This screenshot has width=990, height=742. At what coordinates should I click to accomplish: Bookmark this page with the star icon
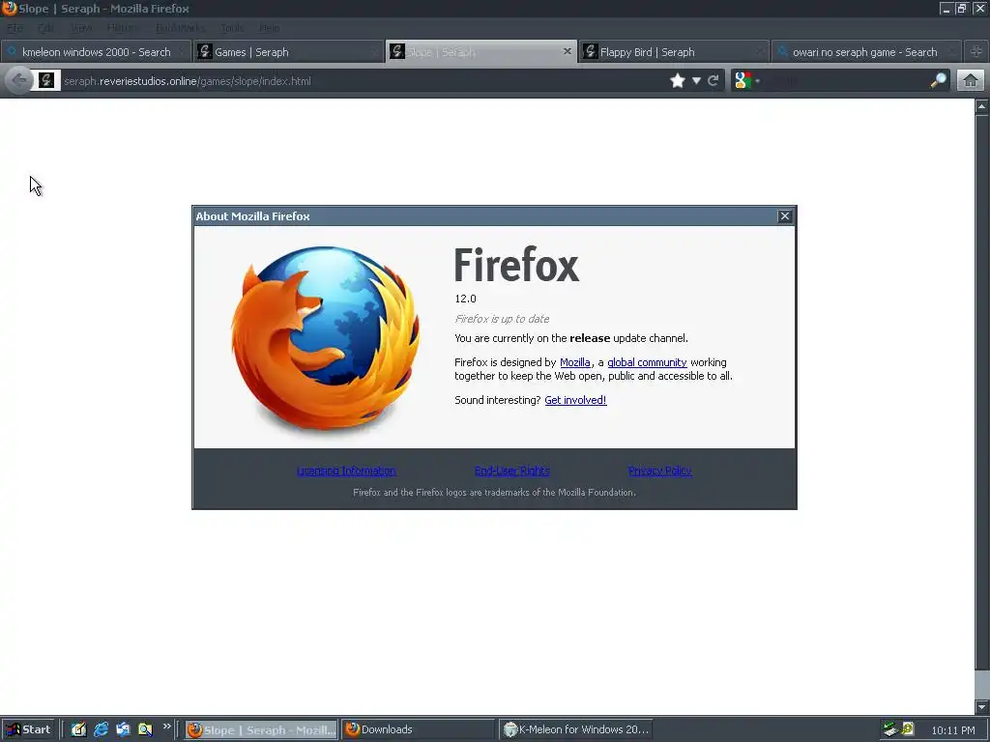pyautogui.click(x=678, y=81)
